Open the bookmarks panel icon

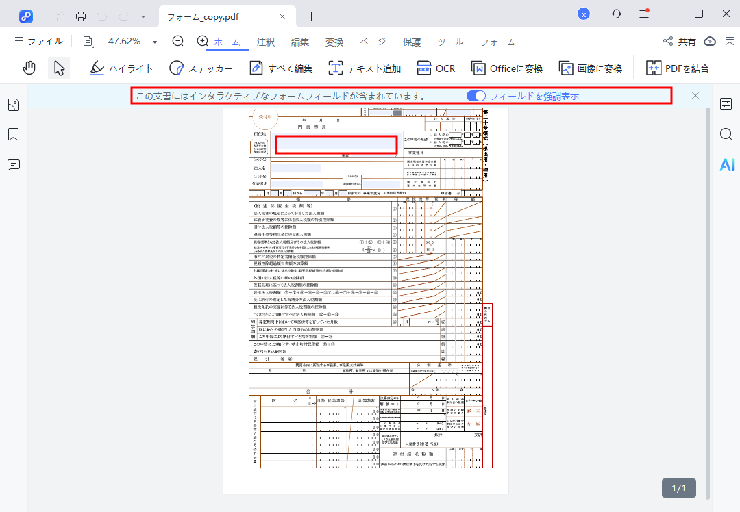[x=13, y=134]
